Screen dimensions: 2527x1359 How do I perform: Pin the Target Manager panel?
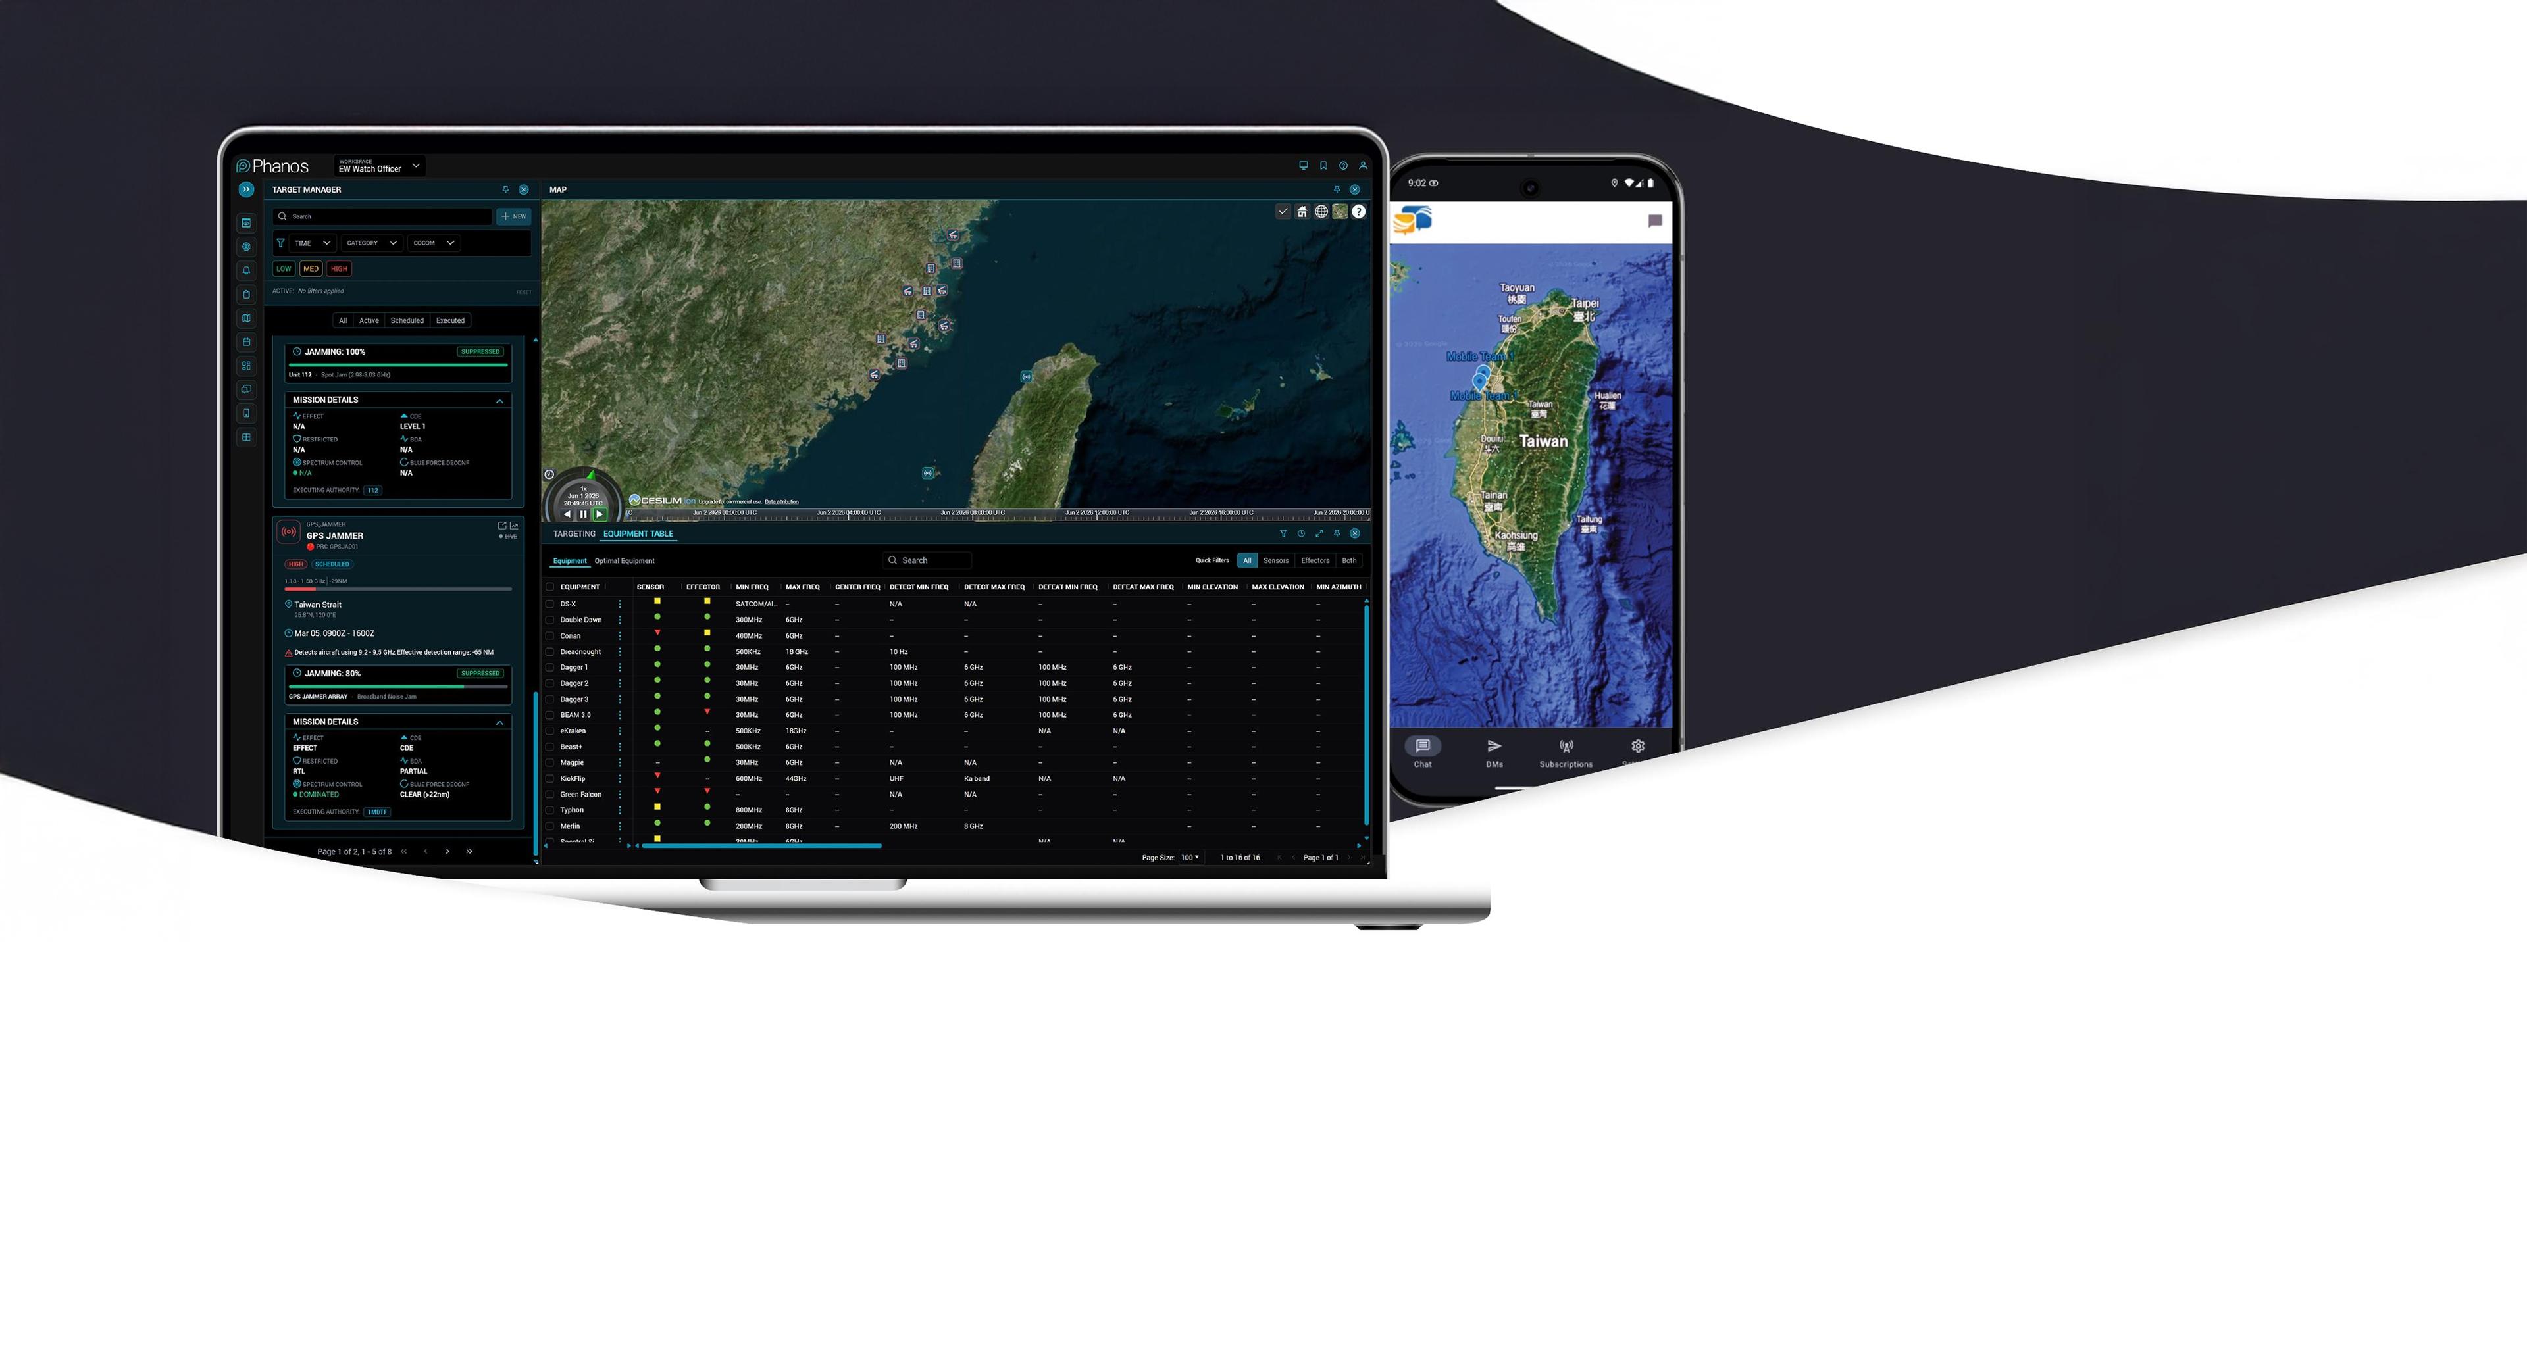(505, 189)
